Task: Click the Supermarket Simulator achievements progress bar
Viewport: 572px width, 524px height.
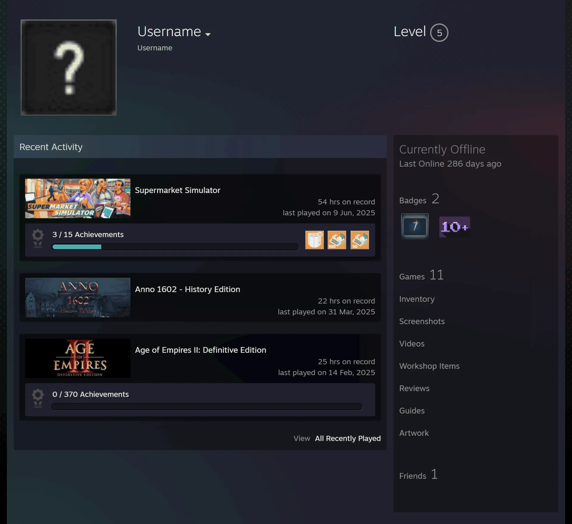Action: point(175,247)
